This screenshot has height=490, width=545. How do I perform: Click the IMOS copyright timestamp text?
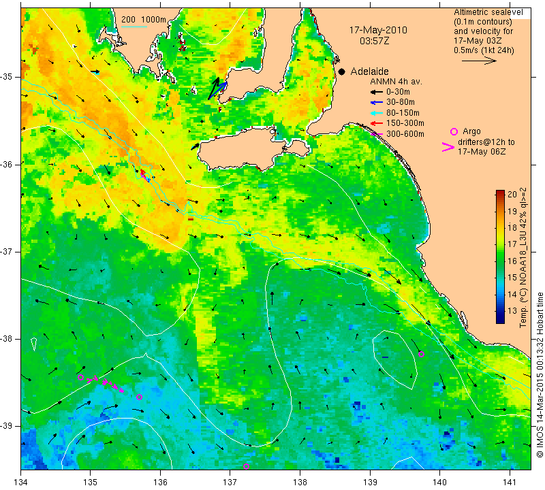point(540,374)
